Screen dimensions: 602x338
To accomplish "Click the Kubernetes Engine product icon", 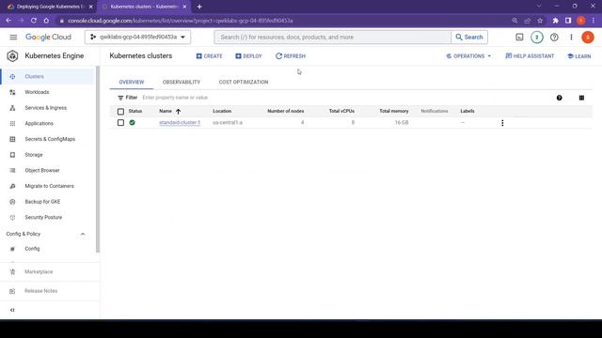I will pos(12,56).
